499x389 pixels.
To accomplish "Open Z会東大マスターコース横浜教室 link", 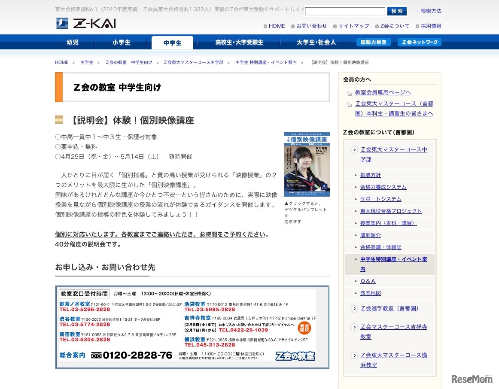I will (x=394, y=360).
